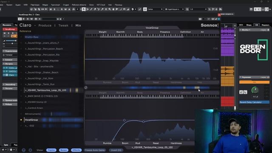Select the Range Selection tool
Screen dimensions: 272x153
(88, 9)
